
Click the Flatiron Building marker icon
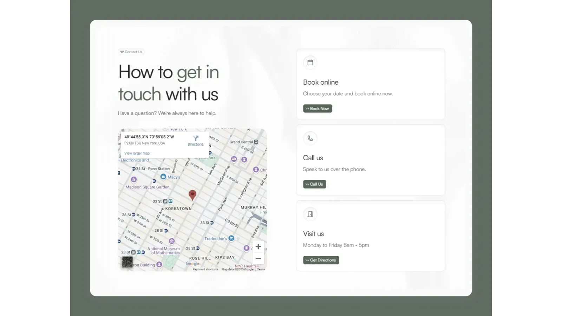[159, 264]
